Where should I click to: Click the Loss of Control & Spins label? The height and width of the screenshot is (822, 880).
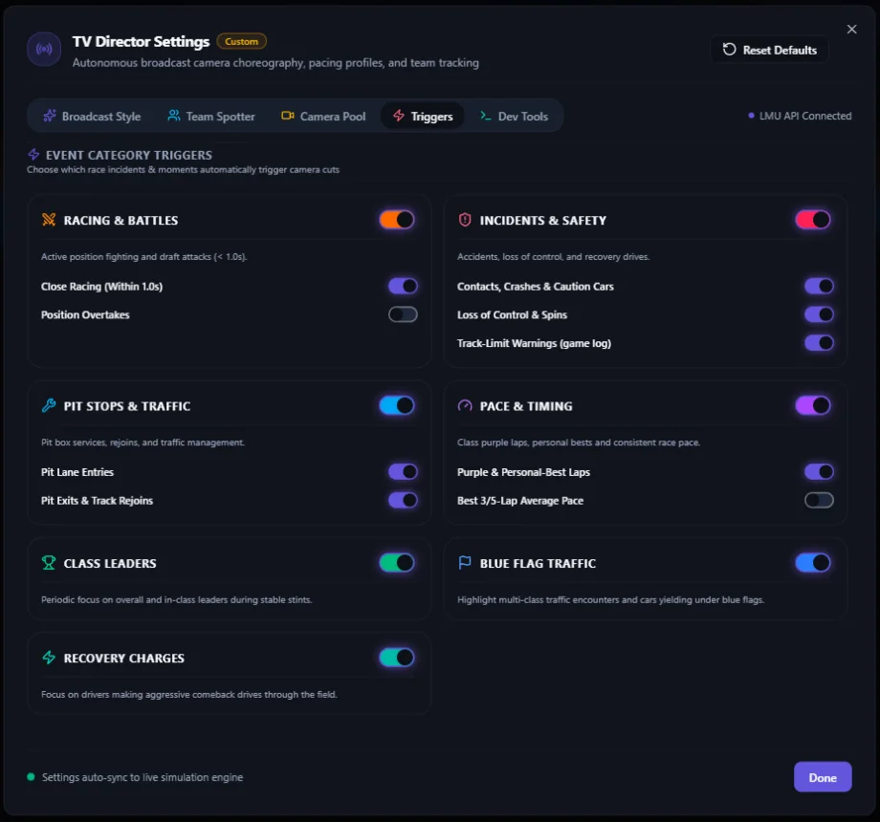point(512,314)
